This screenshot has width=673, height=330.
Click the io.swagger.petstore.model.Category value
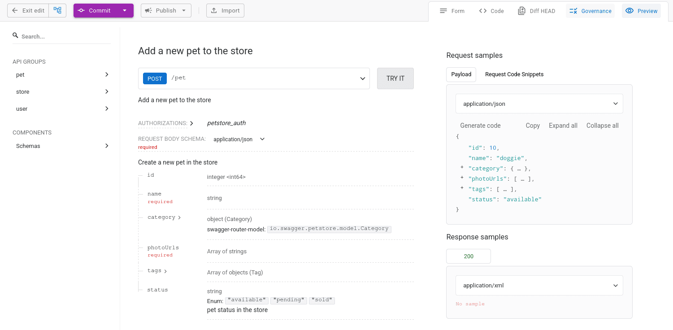[329, 229]
